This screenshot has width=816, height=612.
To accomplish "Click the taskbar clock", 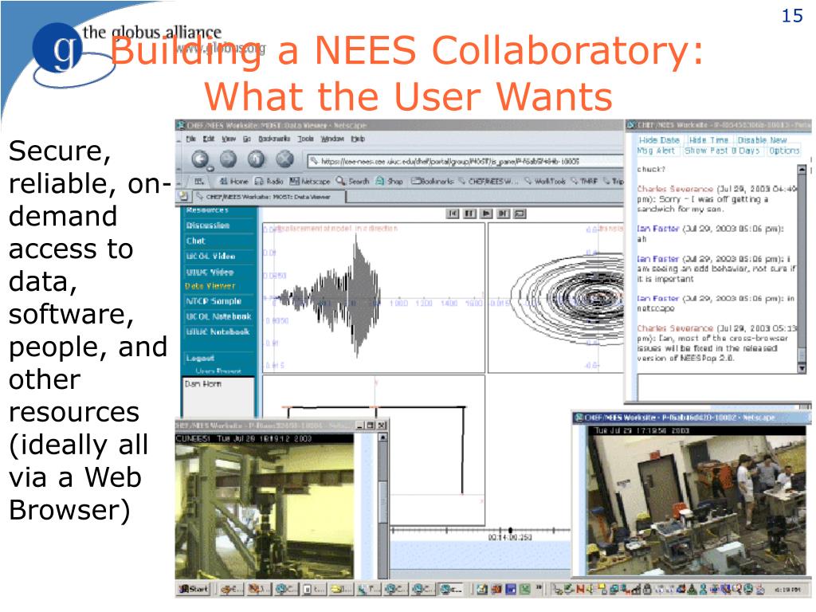I will coord(787,589).
